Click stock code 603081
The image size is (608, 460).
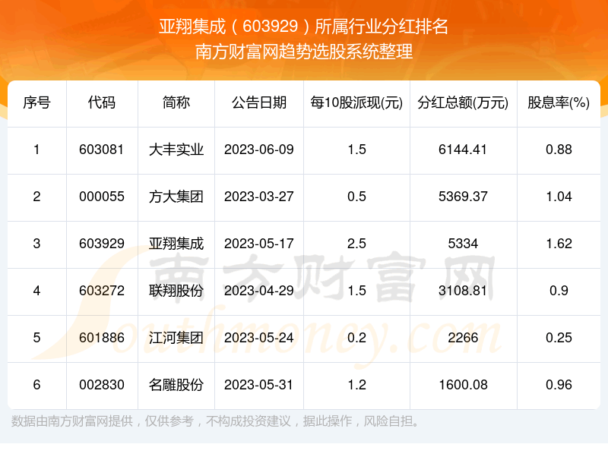(102, 150)
